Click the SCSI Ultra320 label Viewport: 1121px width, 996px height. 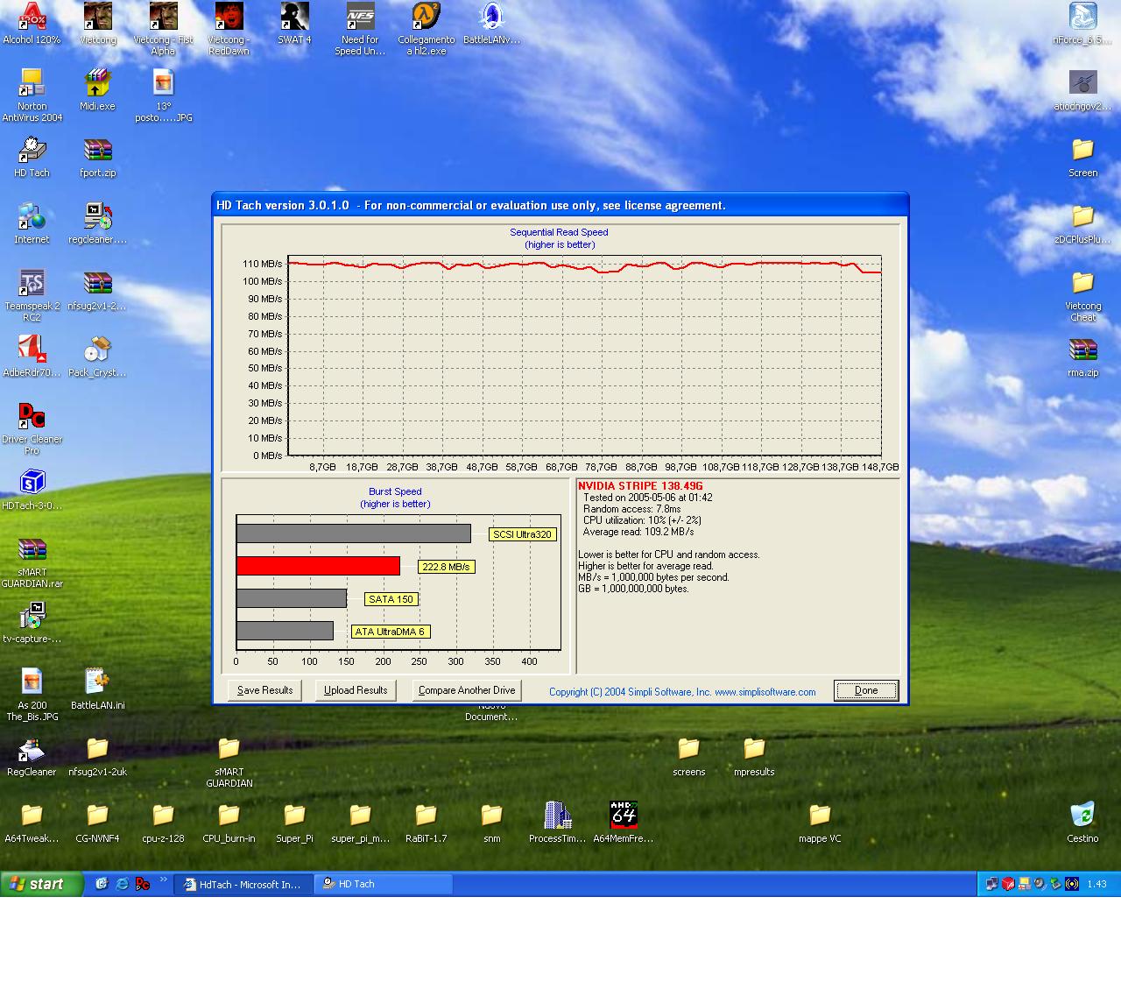pyautogui.click(x=522, y=534)
